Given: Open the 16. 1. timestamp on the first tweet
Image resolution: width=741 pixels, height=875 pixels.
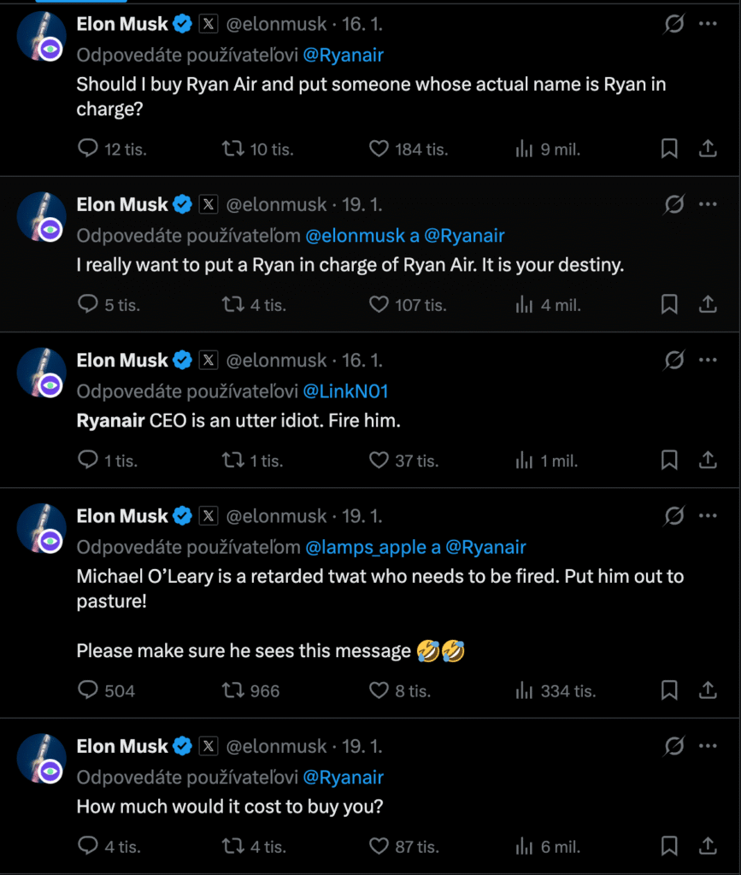Looking at the screenshot, I should pos(362,25).
